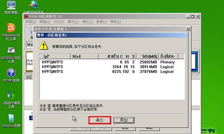Confirm with the 是(Y) button
This screenshot has width=224, height=134.
[x=100, y=120]
